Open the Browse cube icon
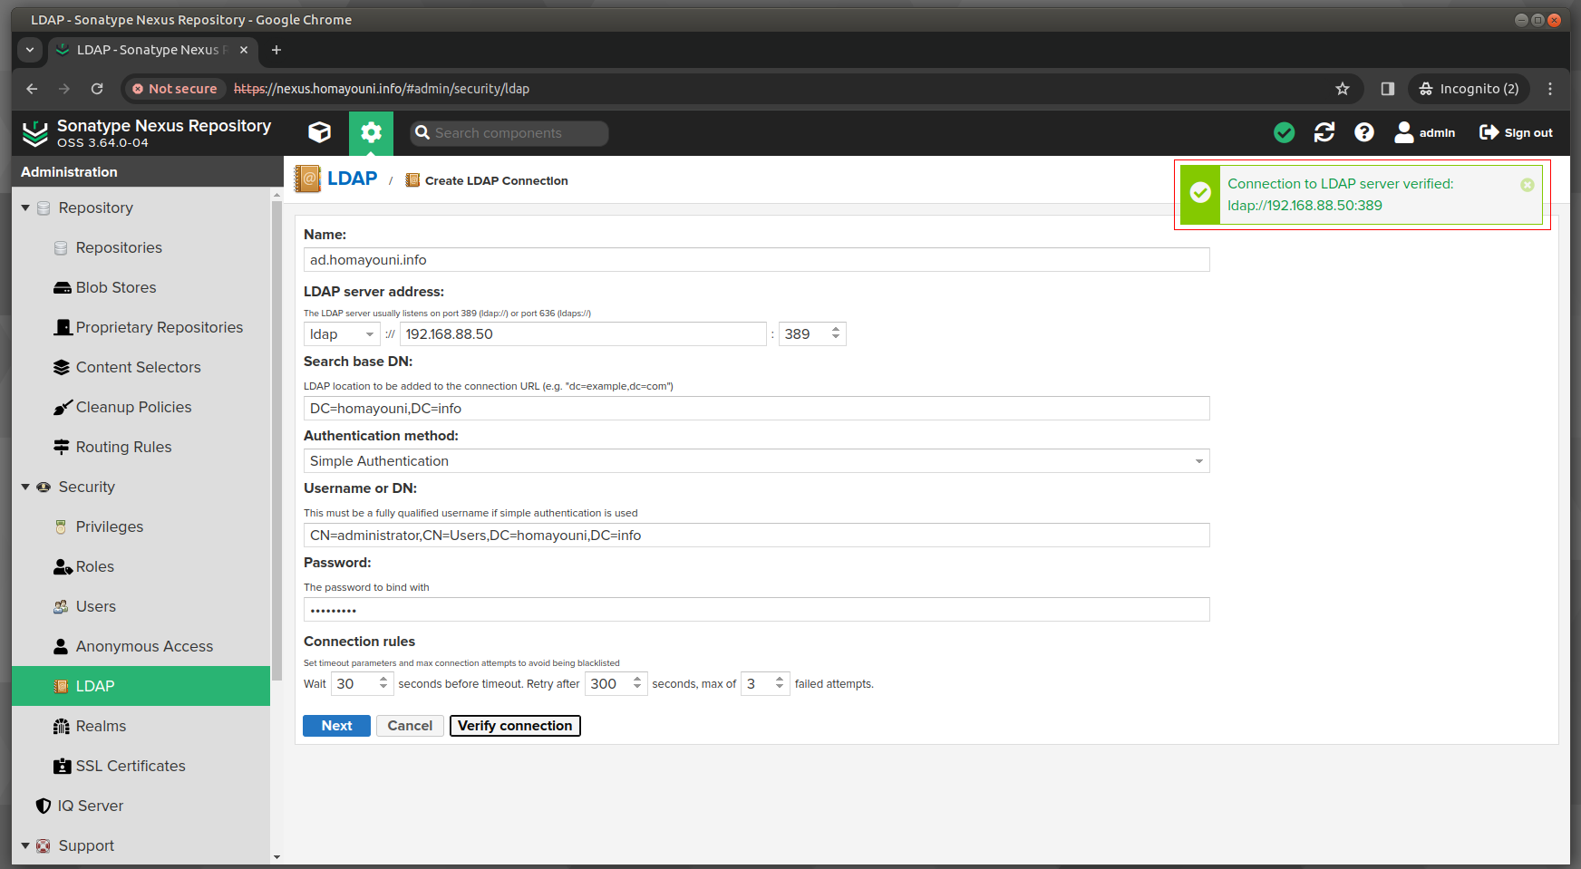Image resolution: width=1581 pixels, height=869 pixels. [x=319, y=133]
